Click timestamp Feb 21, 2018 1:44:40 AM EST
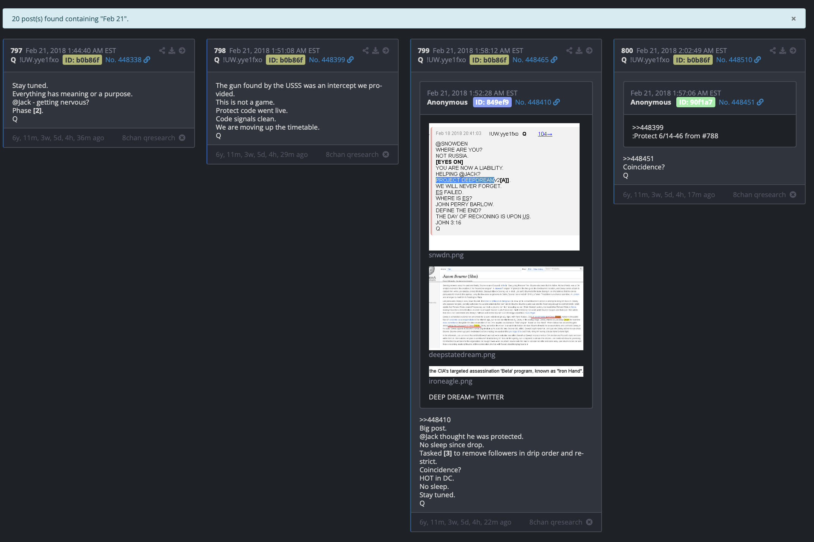This screenshot has width=814, height=542. pos(71,51)
